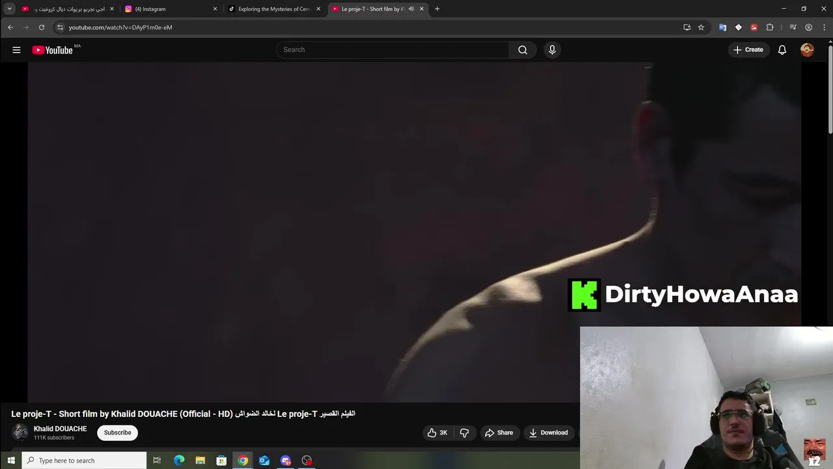
Task: Open Outlook from the taskbar
Action: (264, 461)
